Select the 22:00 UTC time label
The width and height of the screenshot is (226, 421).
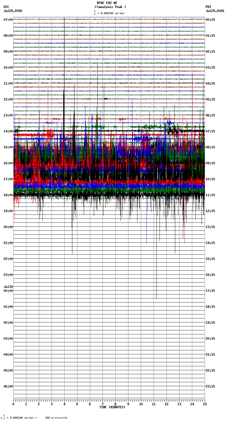coord(8,259)
